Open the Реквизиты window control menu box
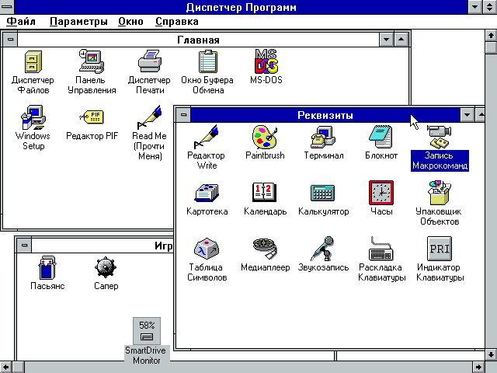The image size is (497, 373). tap(182, 115)
